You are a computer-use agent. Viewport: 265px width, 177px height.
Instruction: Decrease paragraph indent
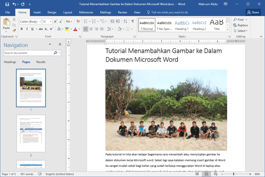(x=112, y=21)
